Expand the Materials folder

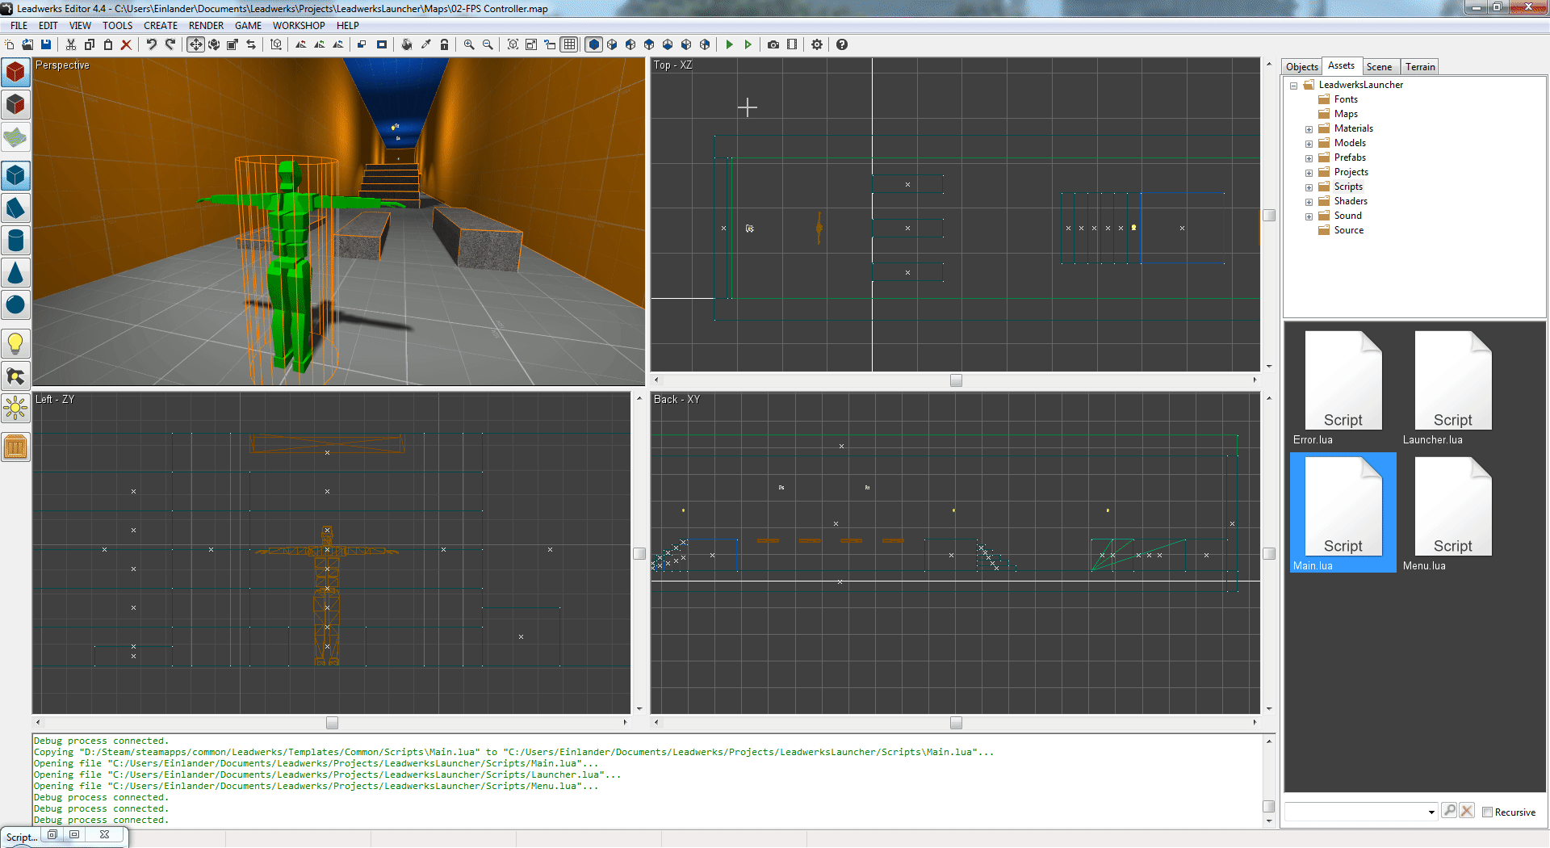(1309, 129)
